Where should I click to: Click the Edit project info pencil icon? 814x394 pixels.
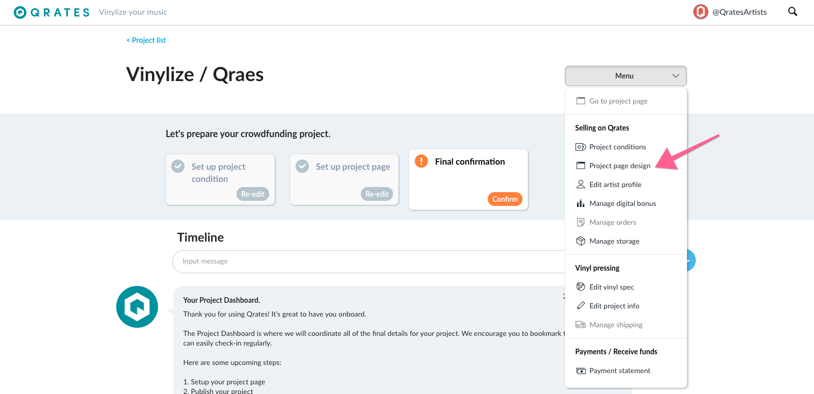581,305
